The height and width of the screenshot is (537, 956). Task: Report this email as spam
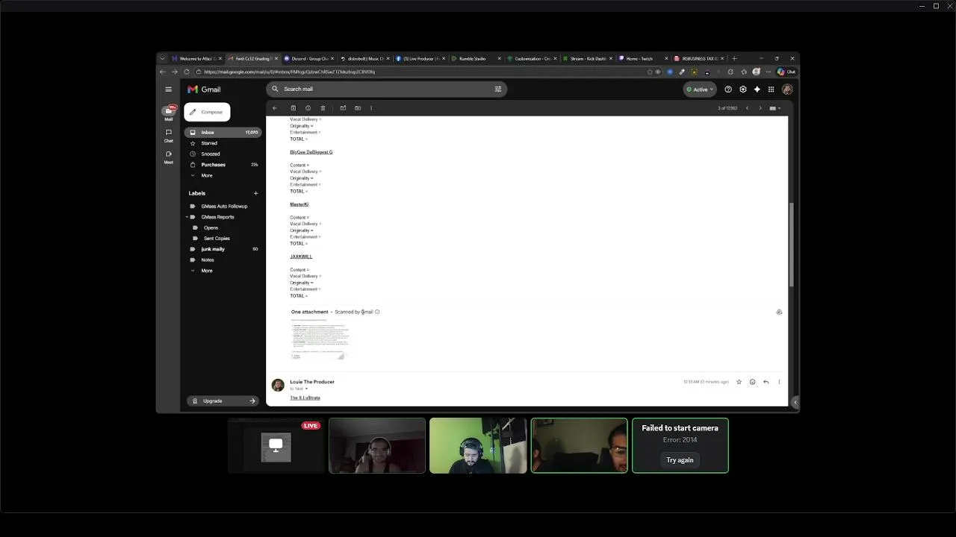coord(308,108)
